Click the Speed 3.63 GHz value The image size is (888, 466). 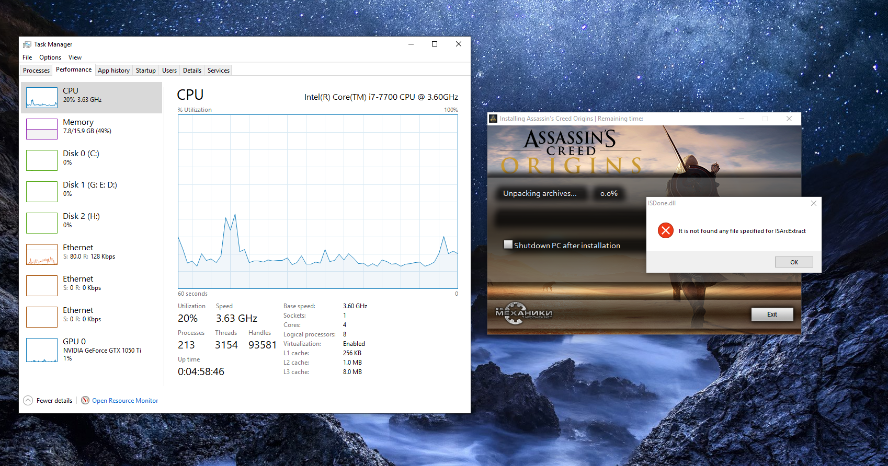(x=237, y=319)
